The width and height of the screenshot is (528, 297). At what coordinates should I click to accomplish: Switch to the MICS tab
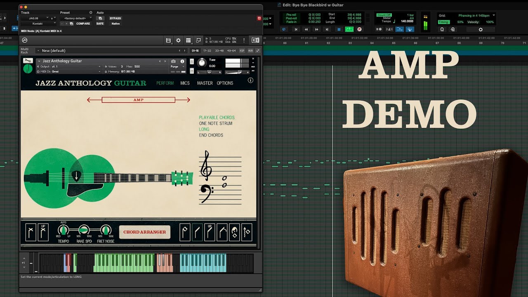[185, 83]
